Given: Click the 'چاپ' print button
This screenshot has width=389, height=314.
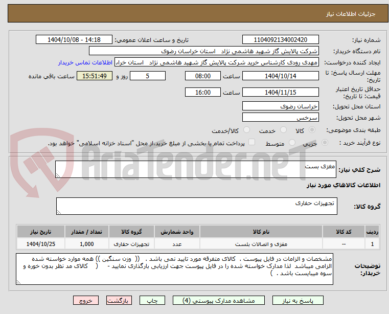Looking at the screenshot, I should pos(152,300).
